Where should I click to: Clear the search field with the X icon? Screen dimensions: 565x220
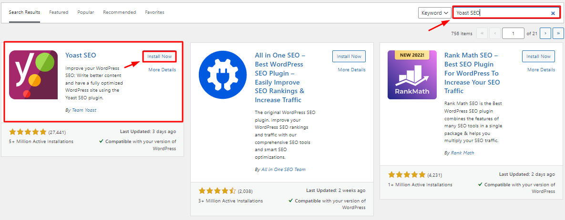pos(553,13)
